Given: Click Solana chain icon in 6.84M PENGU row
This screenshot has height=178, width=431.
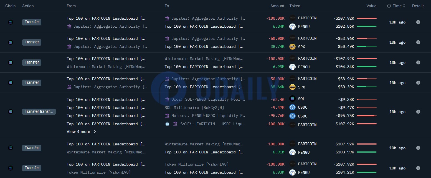Looking at the screenshot, I should tap(11, 22).
